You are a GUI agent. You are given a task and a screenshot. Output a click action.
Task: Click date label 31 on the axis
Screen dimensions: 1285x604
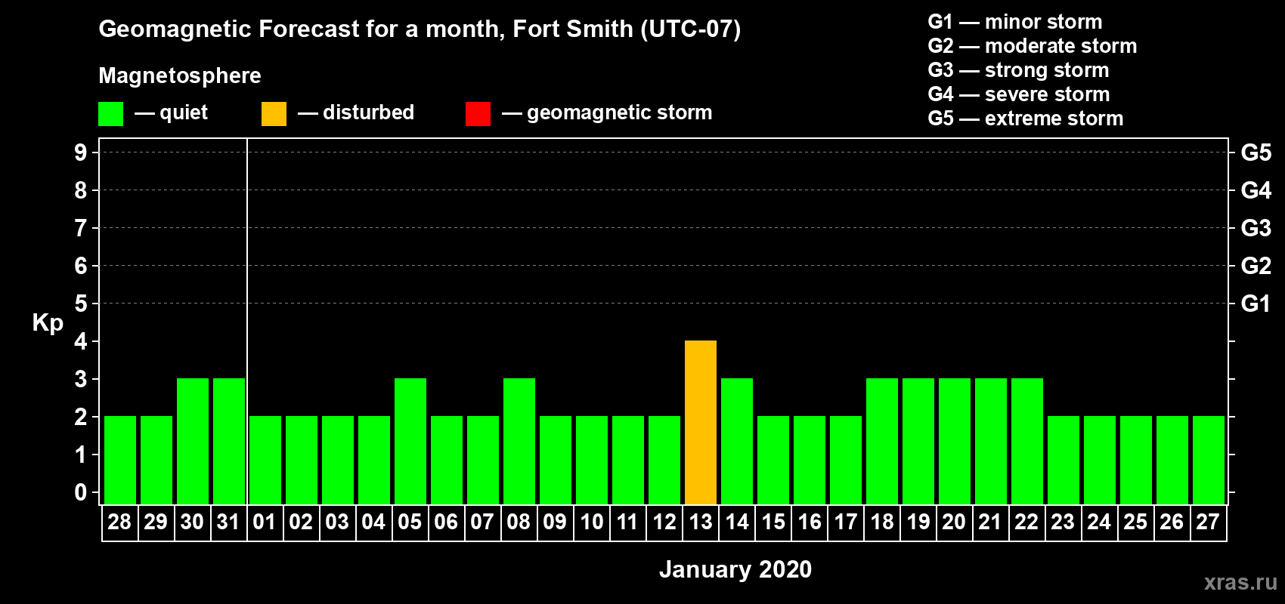tap(228, 522)
